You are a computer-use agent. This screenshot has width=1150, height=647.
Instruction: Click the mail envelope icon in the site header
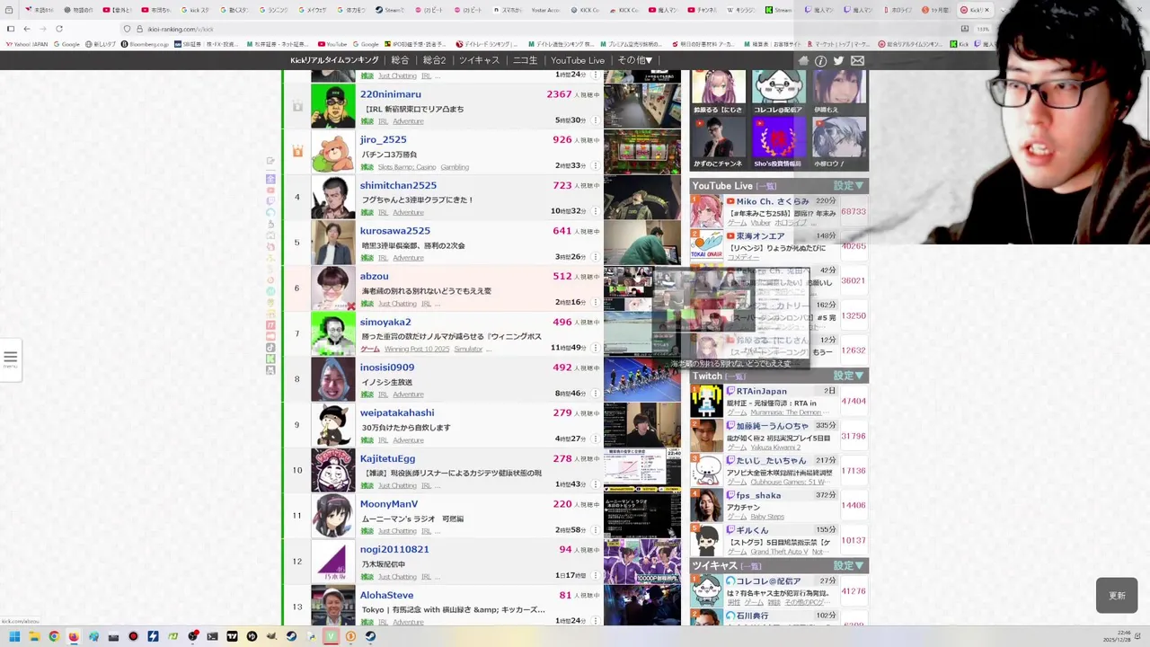[x=857, y=61]
